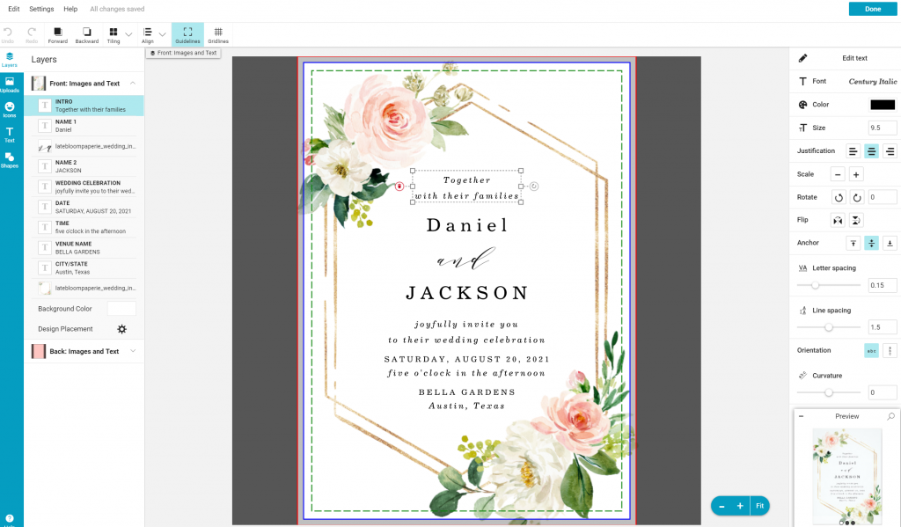Open the Tiling dropdown arrow
901x527 pixels.
[128, 34]
